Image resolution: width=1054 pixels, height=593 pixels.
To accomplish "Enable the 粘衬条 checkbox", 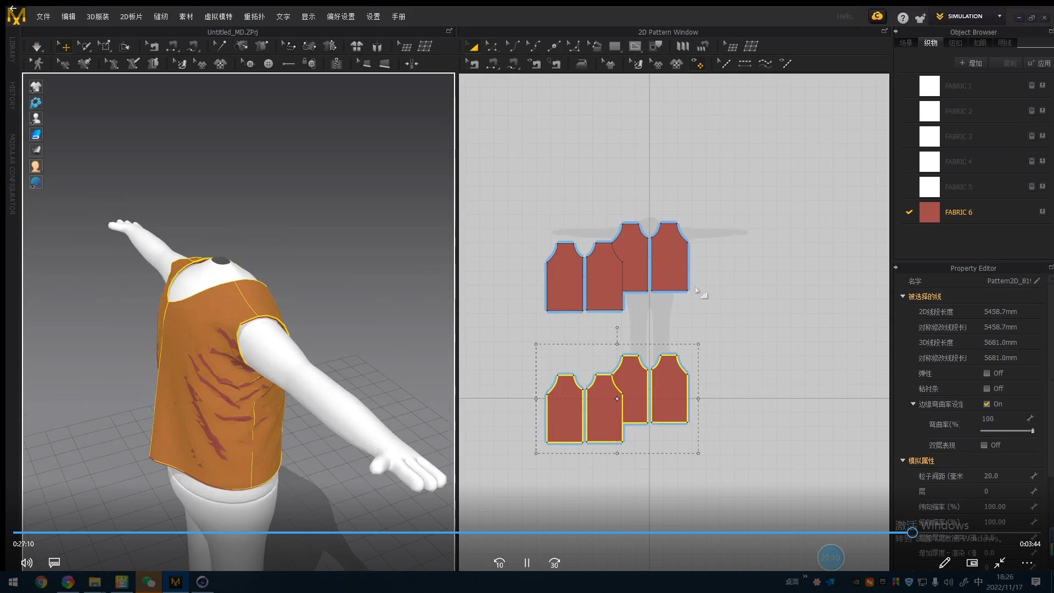I will coord(986,389).
